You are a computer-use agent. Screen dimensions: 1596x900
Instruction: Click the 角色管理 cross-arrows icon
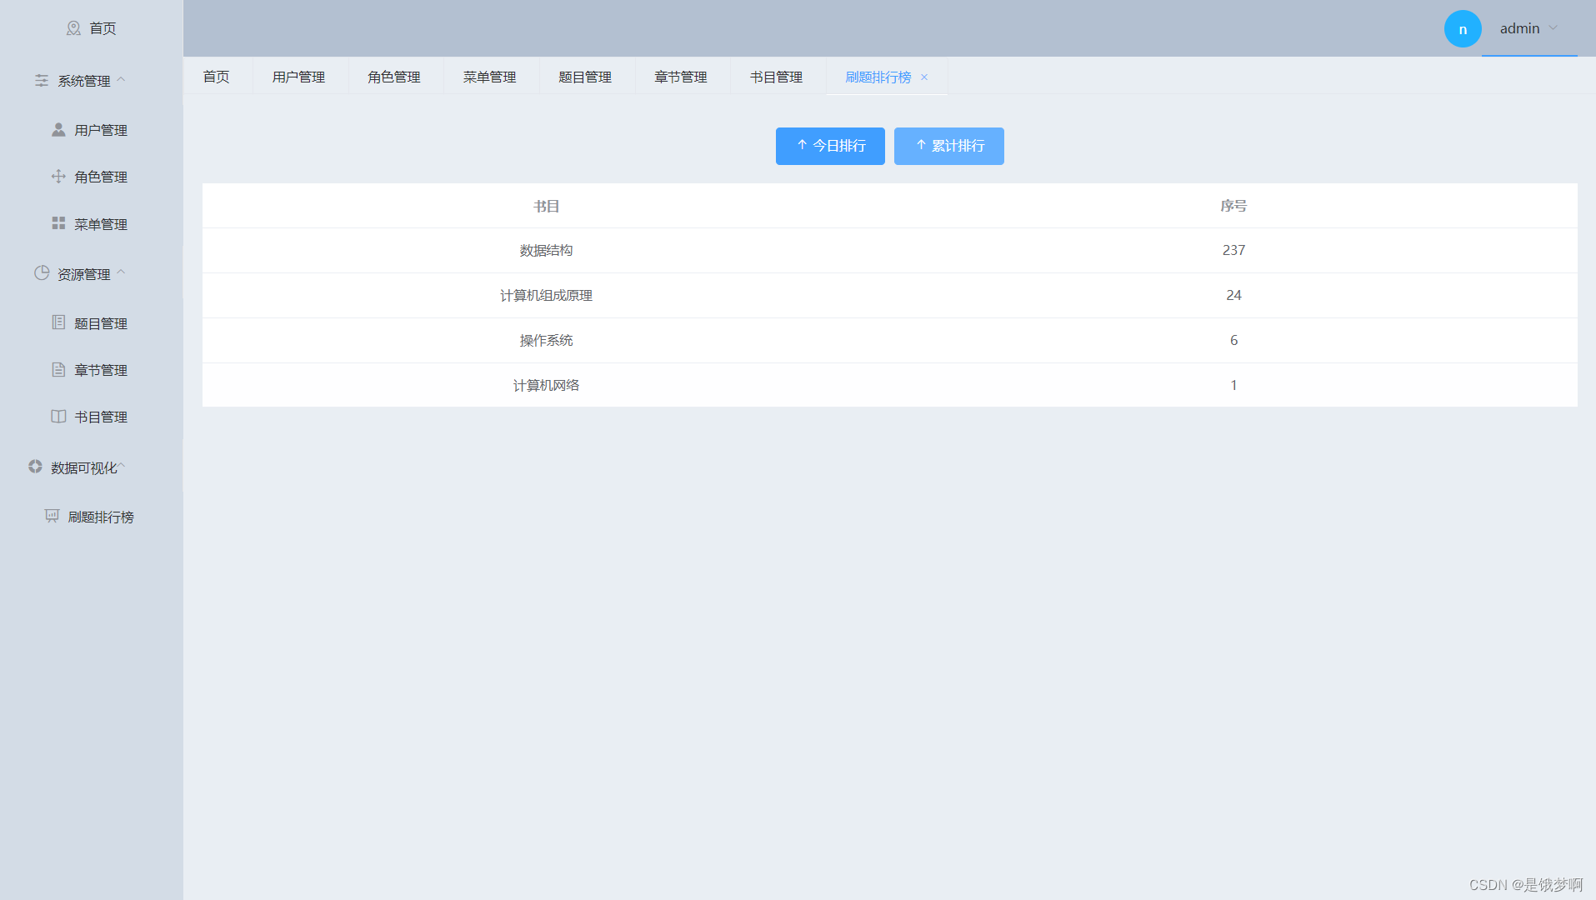tap(58, 176)
